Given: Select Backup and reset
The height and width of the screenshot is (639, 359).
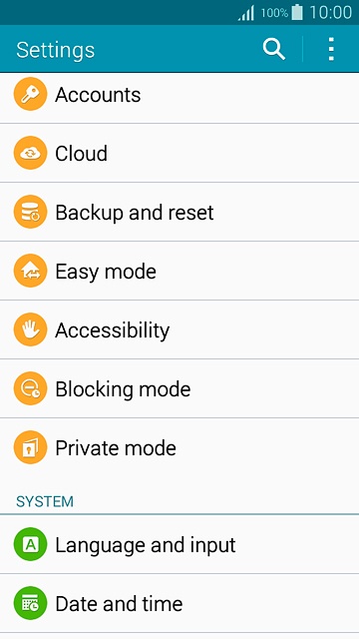Looking at the screenshot, I should [x=179, y=212].
